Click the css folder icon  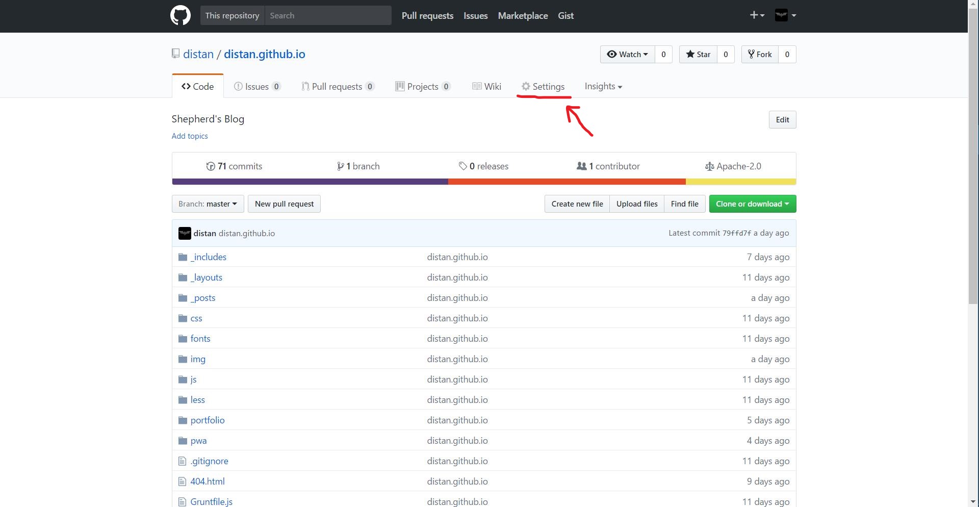[183, 318]
